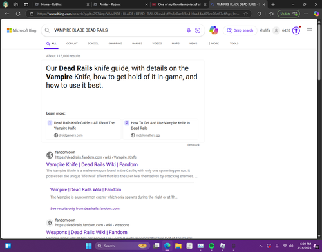Select the SHOPPING search tab
Image resolution: width=322 pixels, height=252 pixels.
pyautogui.click(x=115, y=43)
